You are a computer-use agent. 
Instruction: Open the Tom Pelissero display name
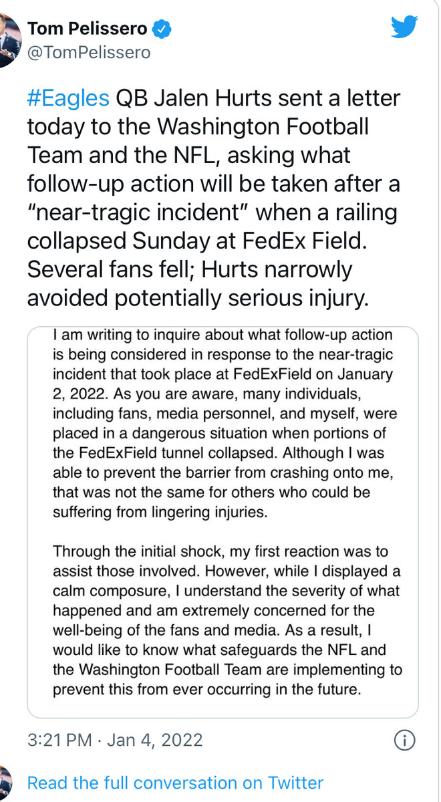tap(88, 29)
